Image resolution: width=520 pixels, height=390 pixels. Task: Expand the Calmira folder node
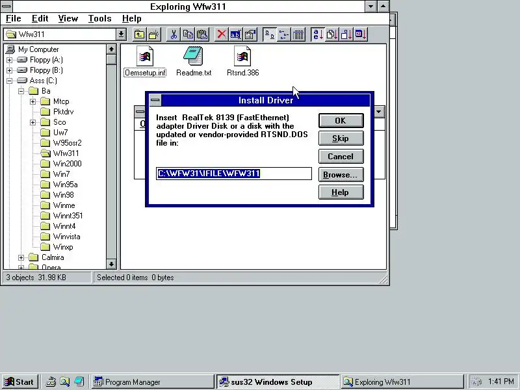tap(21, 257)
